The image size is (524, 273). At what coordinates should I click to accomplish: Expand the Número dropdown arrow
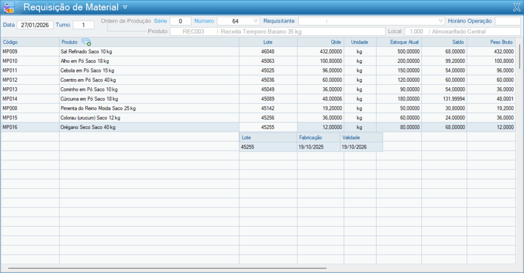point(256,21)
